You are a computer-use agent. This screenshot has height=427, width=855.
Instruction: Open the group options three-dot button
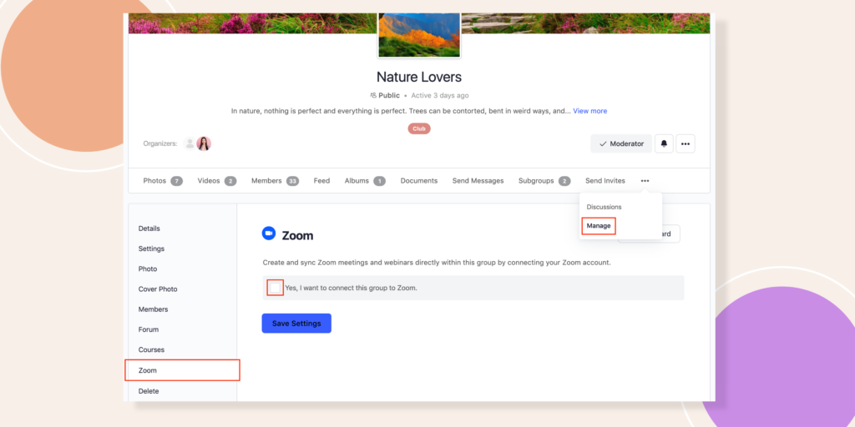point(686,143)
